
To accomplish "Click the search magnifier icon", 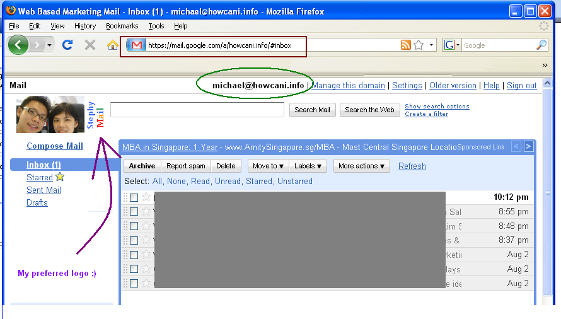I will [x=541, y=45].
